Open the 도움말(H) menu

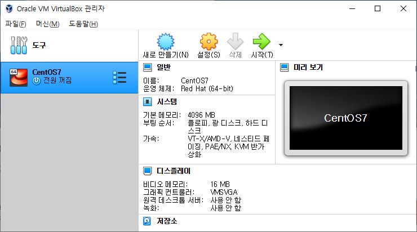[x=83, y=24]
